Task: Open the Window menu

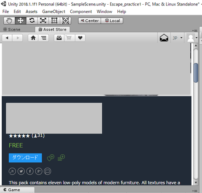Action: click(104, 11)
